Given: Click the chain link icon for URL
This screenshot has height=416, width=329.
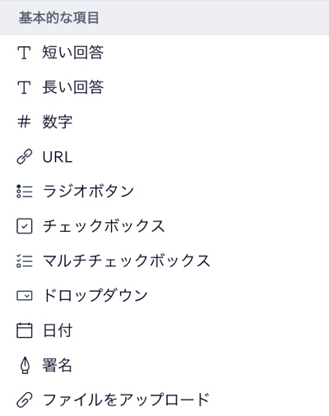Looking at the screenshot, I should coord(25,157).
